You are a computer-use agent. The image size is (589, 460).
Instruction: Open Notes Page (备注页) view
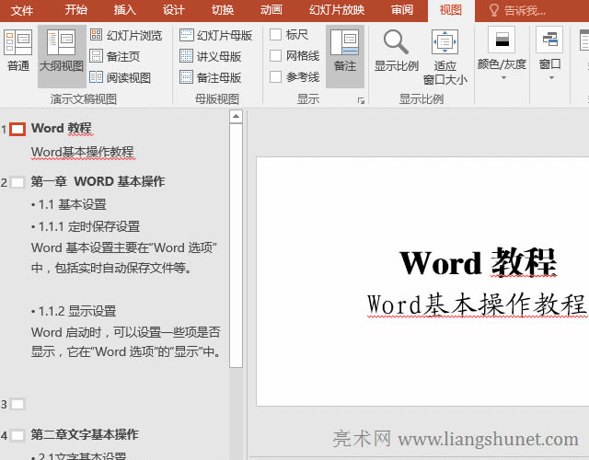click(x=115, y=56)
